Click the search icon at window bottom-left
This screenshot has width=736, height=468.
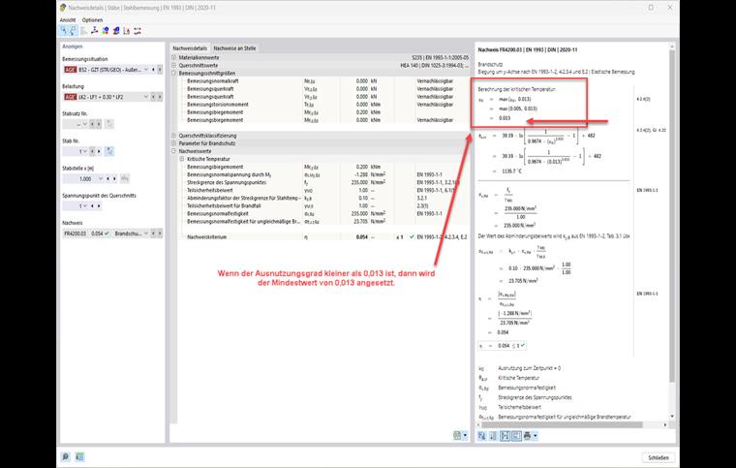click(x=66, y=456)
